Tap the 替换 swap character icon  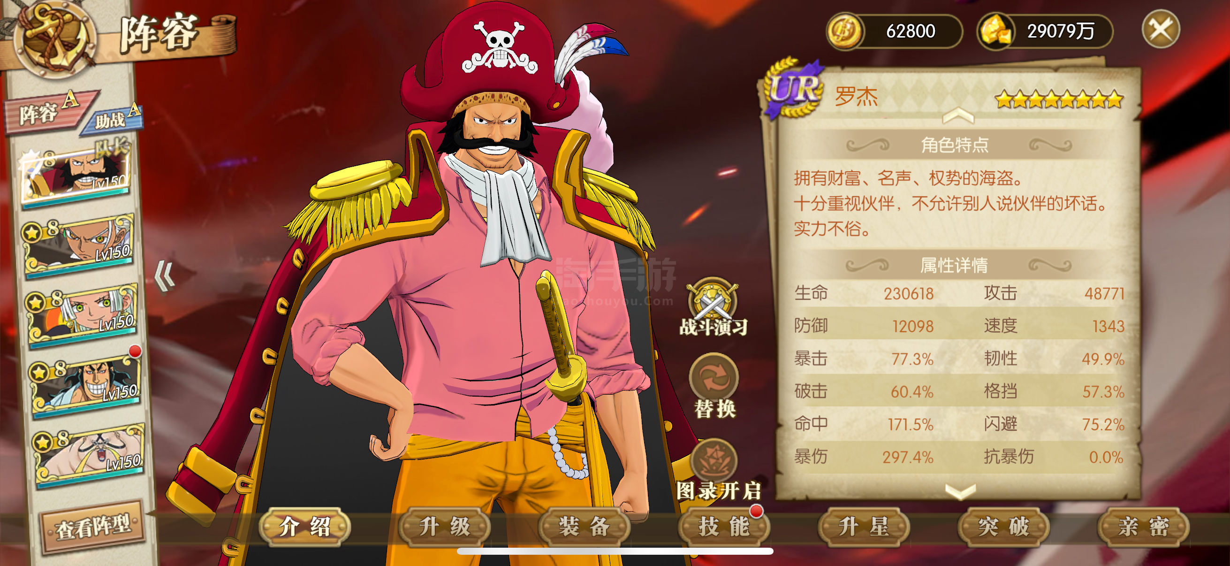click(x=714, y=378)
